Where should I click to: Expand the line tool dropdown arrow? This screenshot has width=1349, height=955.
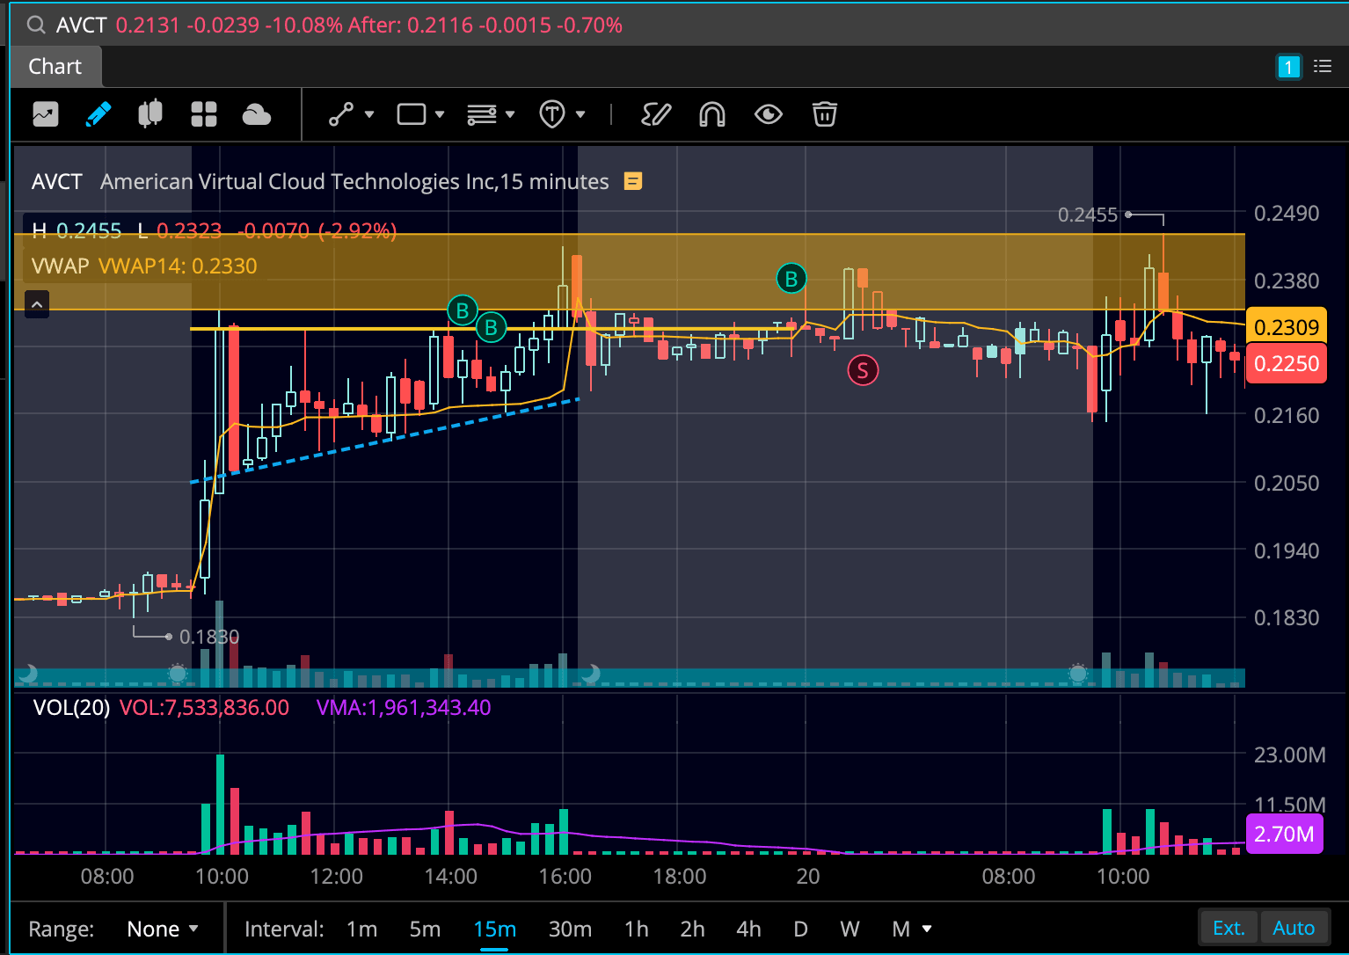pyautogui.click(x=369, y=114)
